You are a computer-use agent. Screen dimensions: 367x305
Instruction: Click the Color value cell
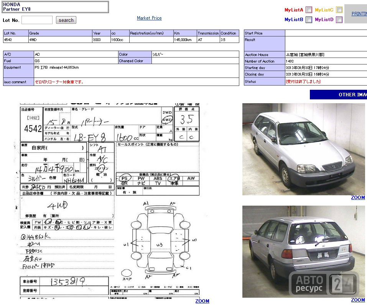[195, 54]
